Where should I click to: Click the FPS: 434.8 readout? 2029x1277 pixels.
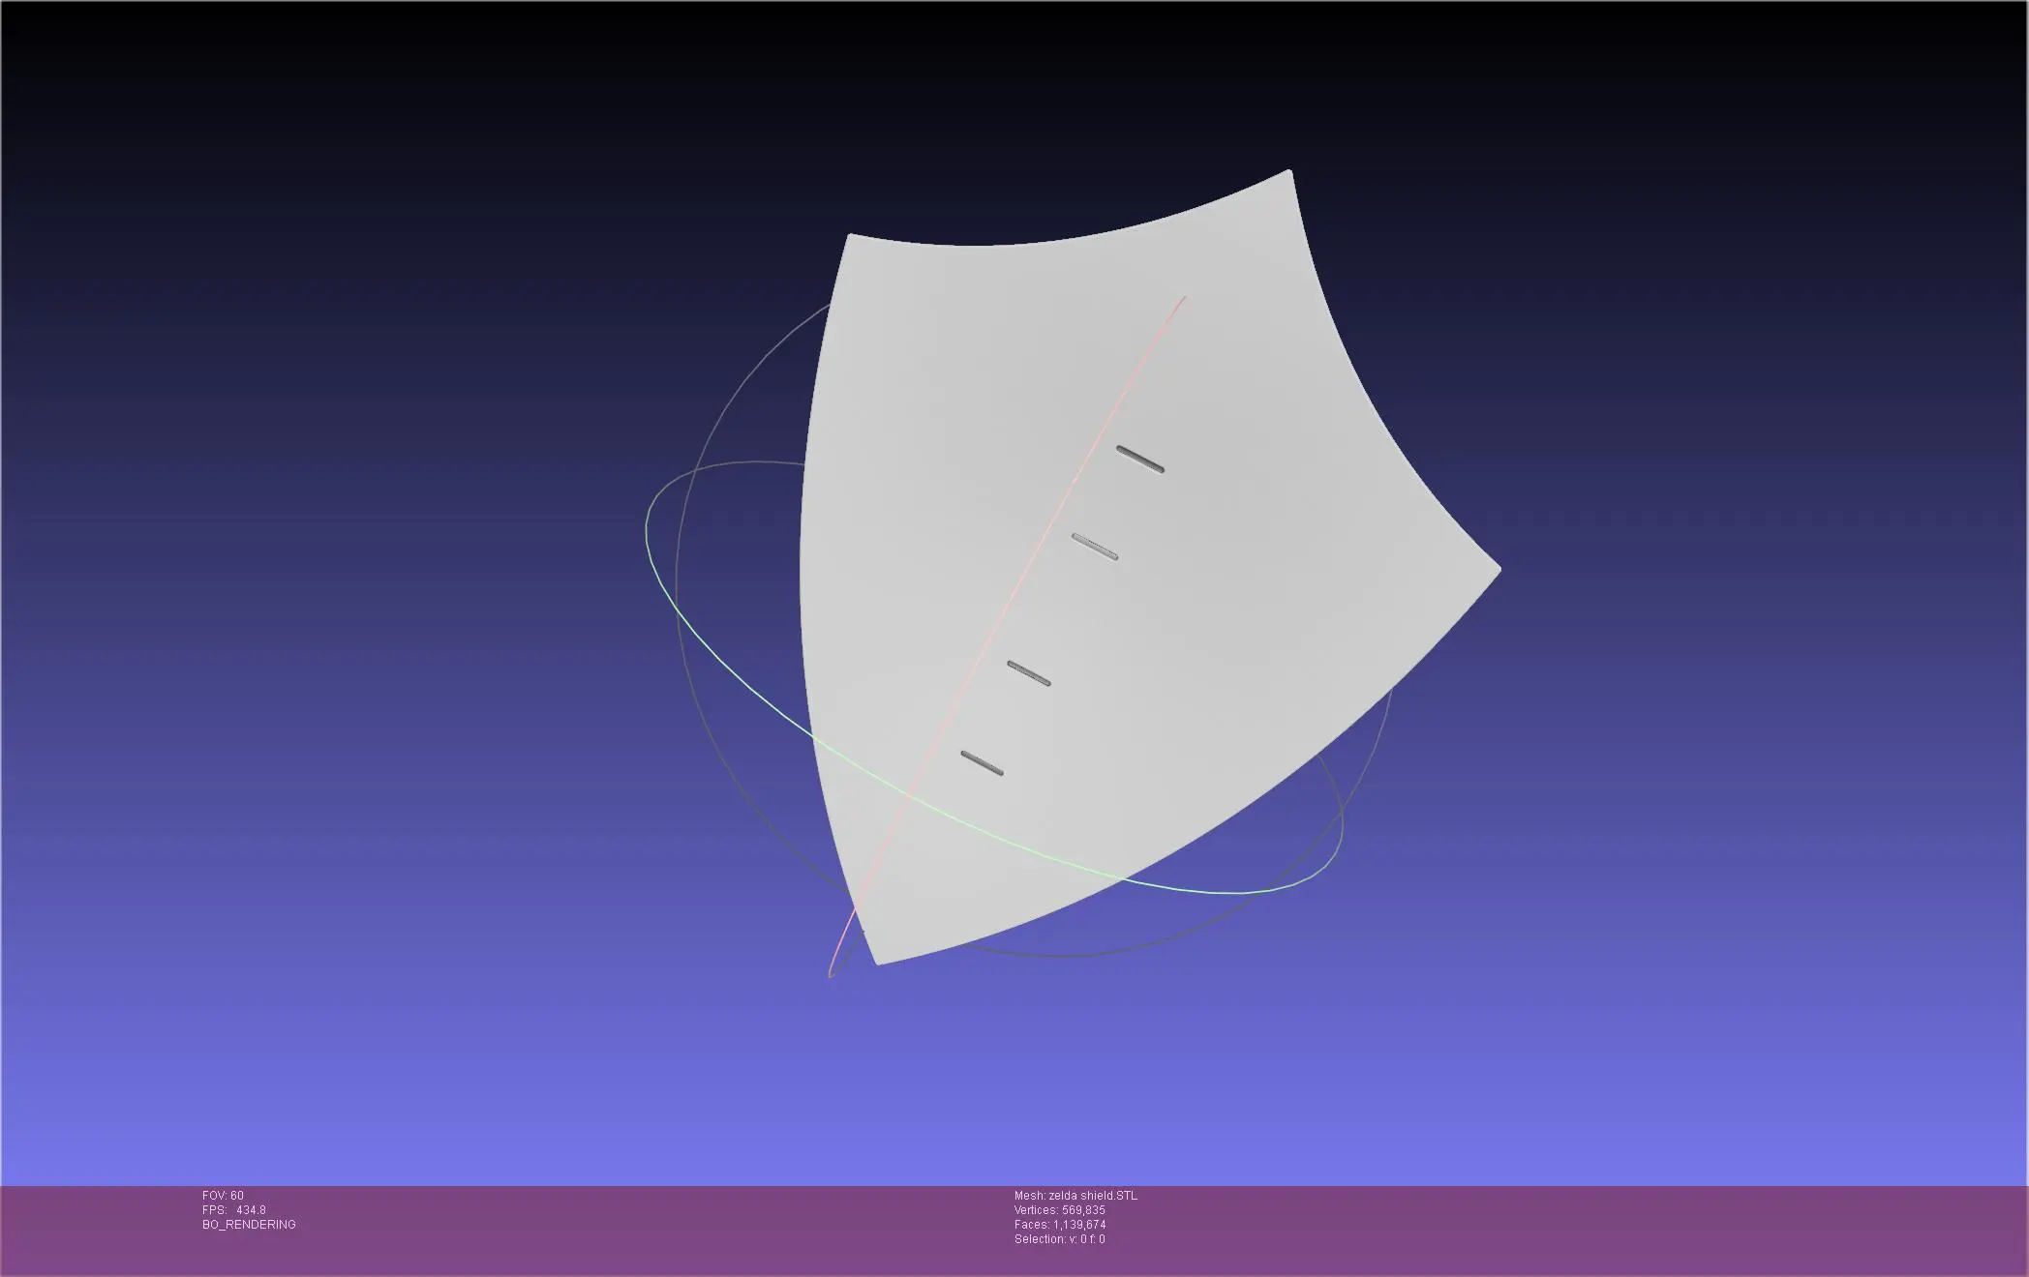[234, 1210]
